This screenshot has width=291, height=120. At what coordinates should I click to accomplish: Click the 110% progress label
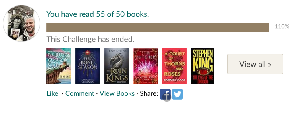coord(282,27)
